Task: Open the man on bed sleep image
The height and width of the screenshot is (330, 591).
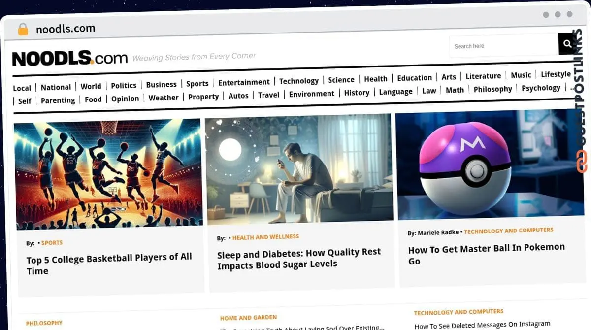Action: [x=299, y=168]
